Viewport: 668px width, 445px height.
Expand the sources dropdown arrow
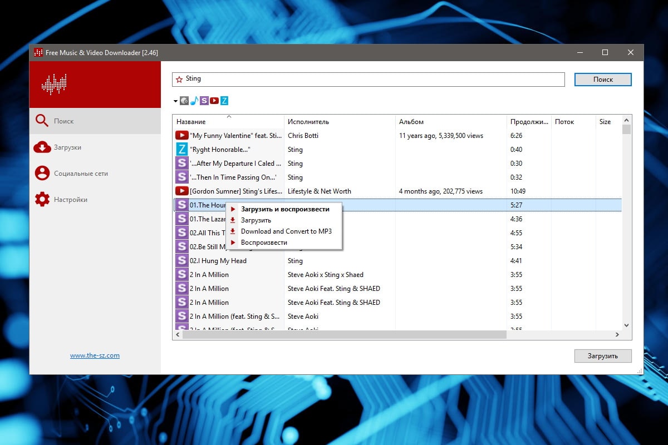point(175,101)
